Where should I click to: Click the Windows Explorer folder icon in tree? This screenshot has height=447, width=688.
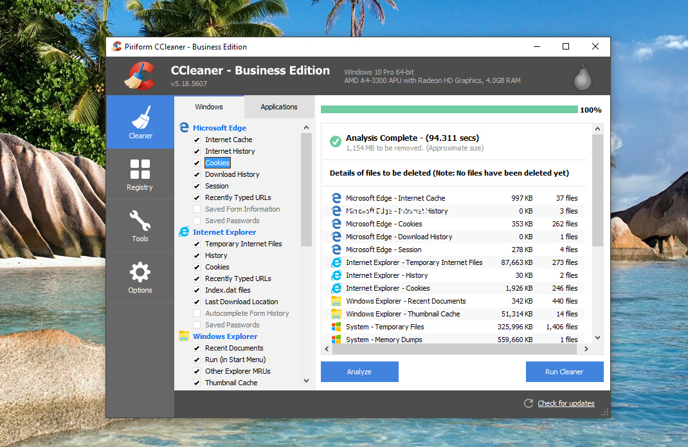click(x=184, y=336)
